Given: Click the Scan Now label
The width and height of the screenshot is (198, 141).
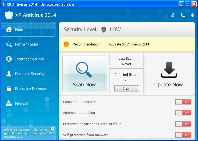Looking at the screenshot, I should click(84, 84).
